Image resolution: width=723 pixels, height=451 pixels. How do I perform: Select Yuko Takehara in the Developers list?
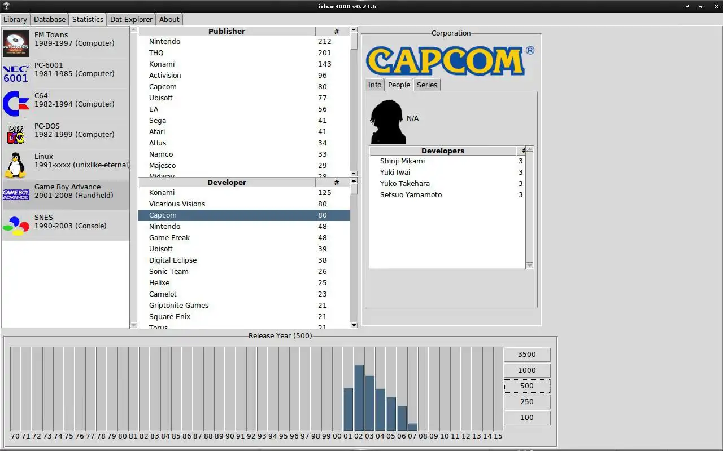point(447,184)
